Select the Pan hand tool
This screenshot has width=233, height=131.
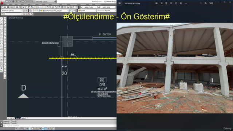(x=47, y=7)
